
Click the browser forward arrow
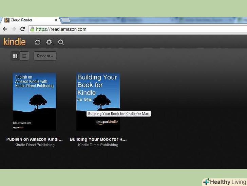14,29
